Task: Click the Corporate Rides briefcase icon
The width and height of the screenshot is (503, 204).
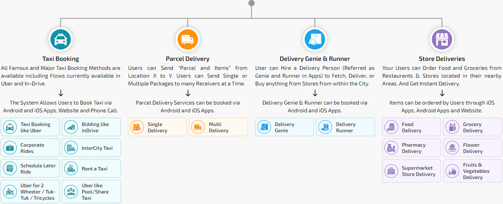Action: [x=10, y=148]
